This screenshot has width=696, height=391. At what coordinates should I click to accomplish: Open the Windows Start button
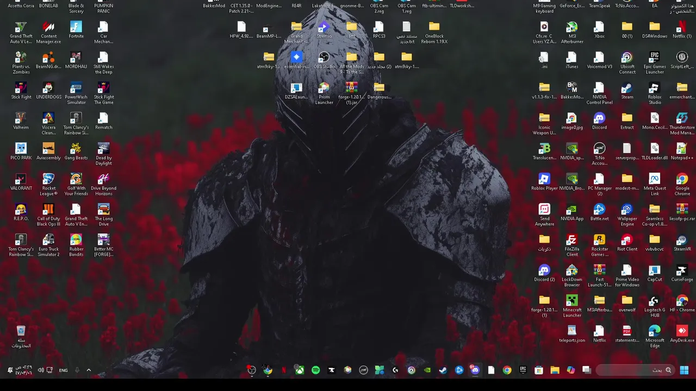tap(684, 370)
